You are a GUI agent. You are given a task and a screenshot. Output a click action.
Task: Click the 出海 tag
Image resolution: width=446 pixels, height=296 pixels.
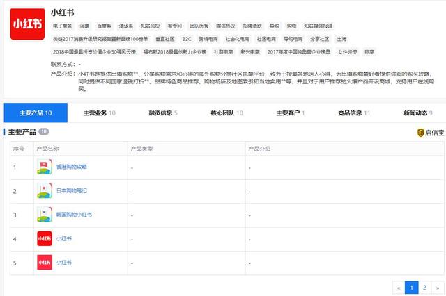coord(341,39)
